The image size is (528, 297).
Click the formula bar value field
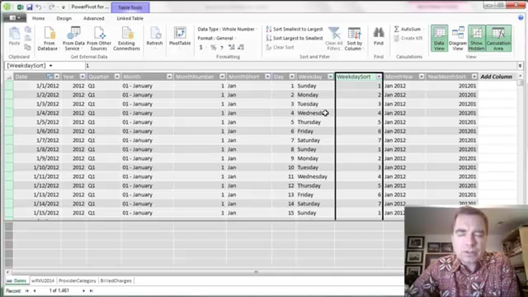(x=301, y=65)
